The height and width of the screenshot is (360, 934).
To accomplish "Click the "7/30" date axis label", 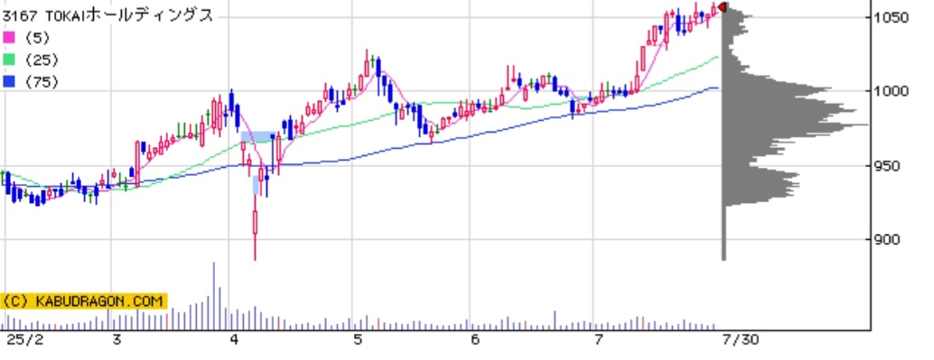I will 741,340.
